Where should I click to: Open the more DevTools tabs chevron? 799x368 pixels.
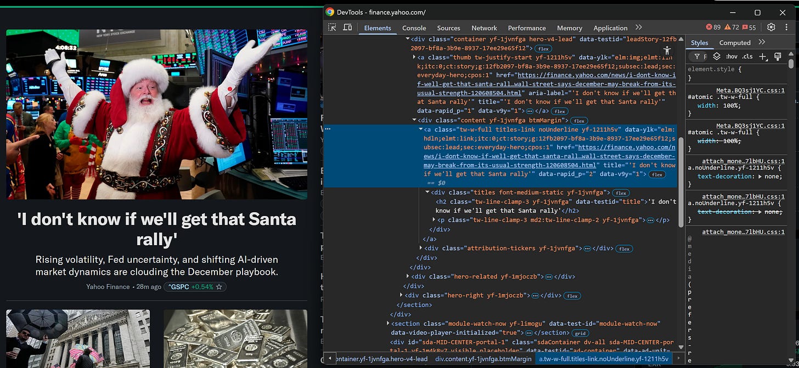point(638,27)
